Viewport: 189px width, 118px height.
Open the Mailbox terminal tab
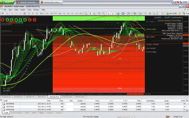[42, 113]
